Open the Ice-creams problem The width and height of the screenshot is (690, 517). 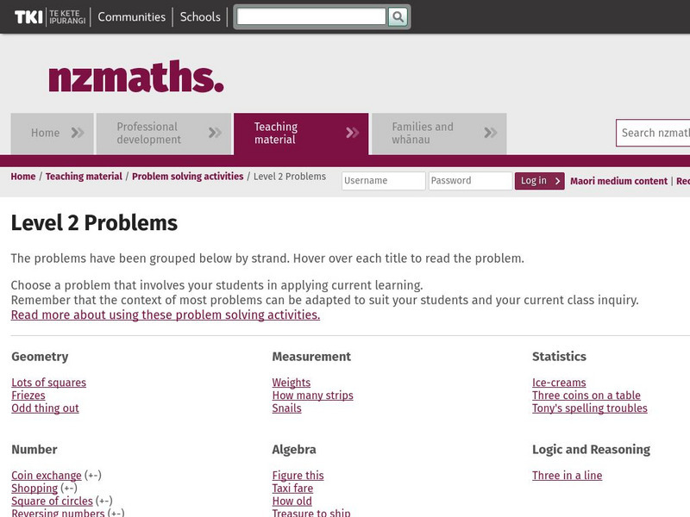point(559,383)
